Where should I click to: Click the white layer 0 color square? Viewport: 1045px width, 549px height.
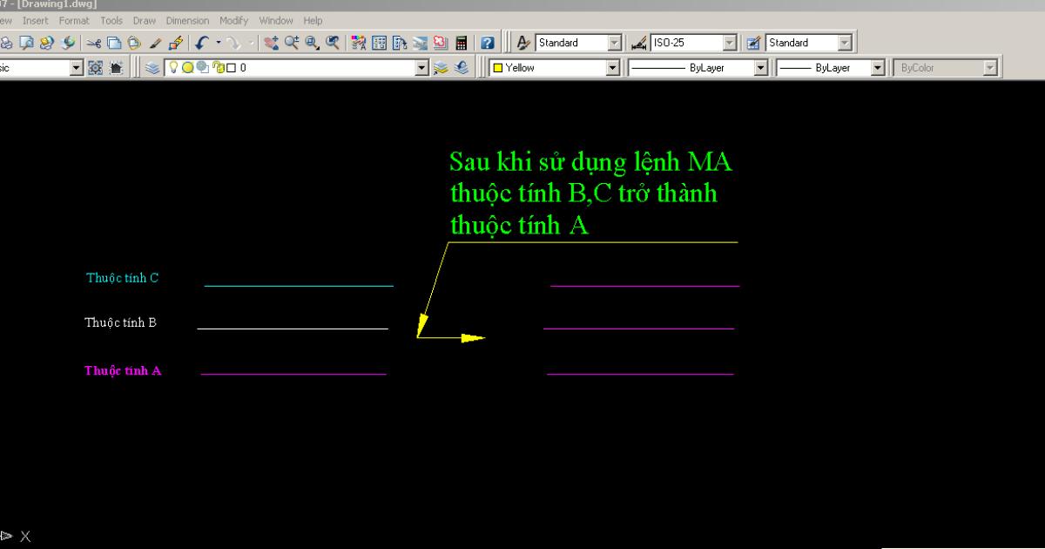click(231, 67)
